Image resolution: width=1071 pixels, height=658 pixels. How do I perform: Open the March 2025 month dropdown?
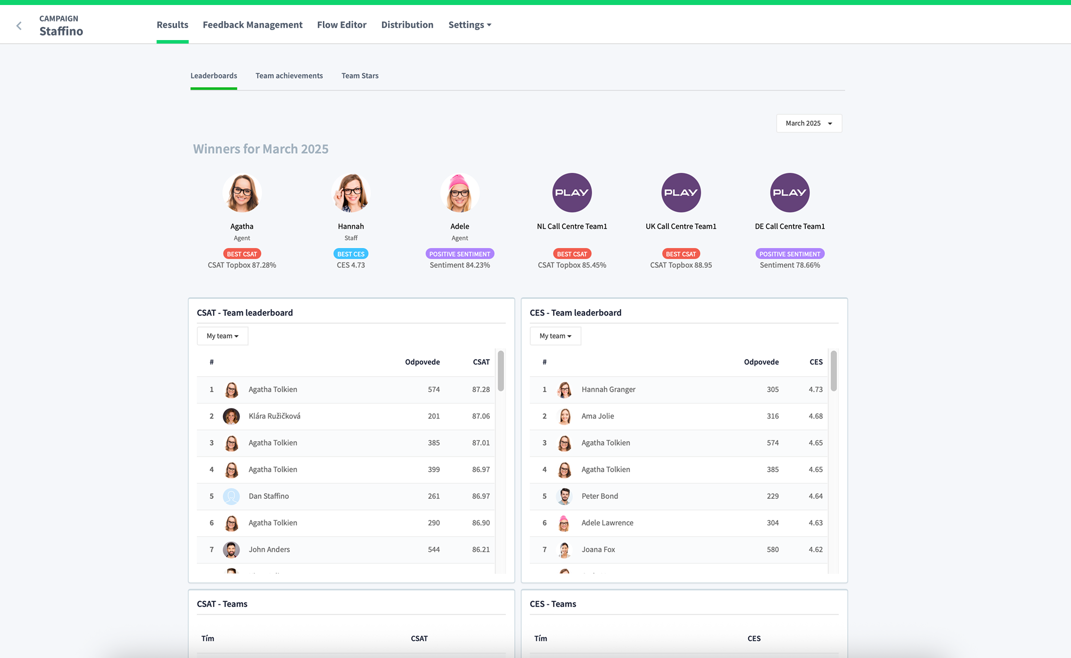pos(808,123)
